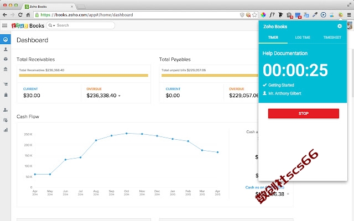Go forward with the browser forward arrow

pyautogui.click(x=13, y=15)
